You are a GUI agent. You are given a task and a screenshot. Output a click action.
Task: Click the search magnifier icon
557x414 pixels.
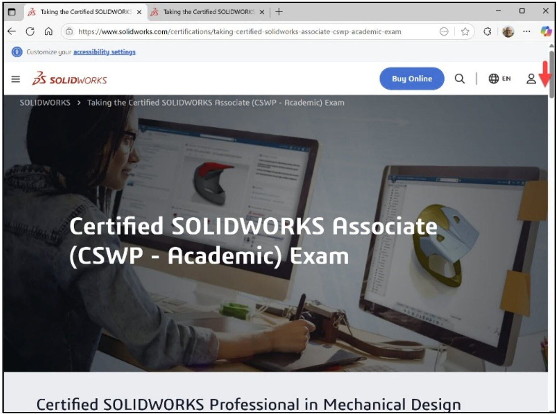(x=460, y=79)
